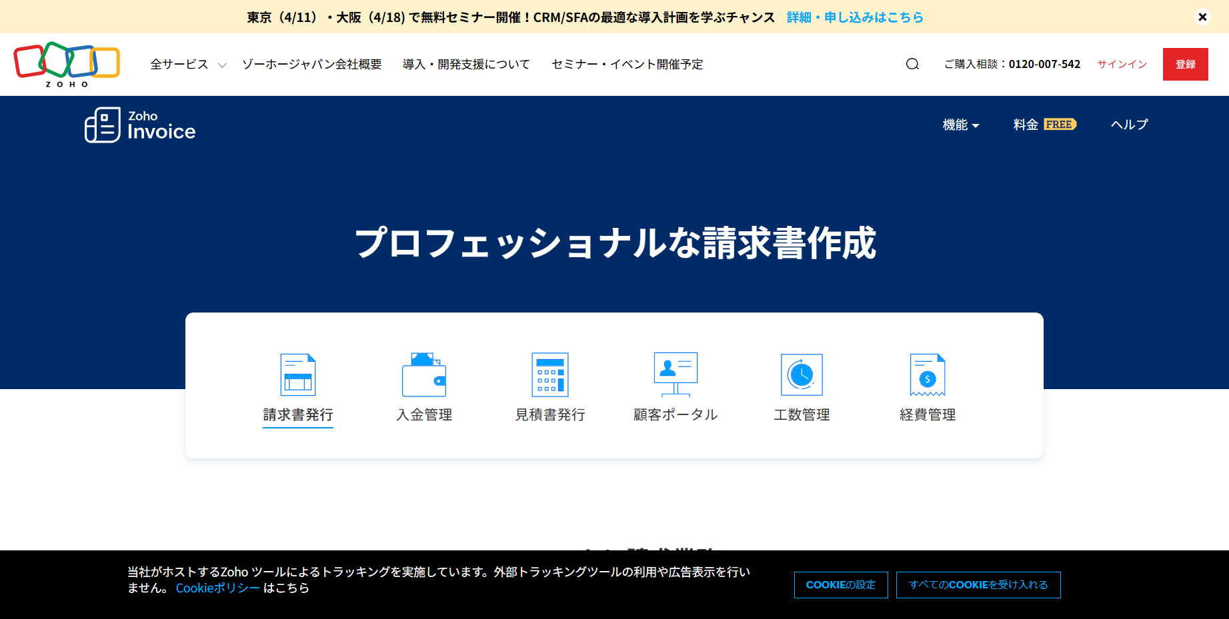Screen dimensions: 1229x619
Task: Expand the 機能 features dropdown
Action: (x=961, y=125)
